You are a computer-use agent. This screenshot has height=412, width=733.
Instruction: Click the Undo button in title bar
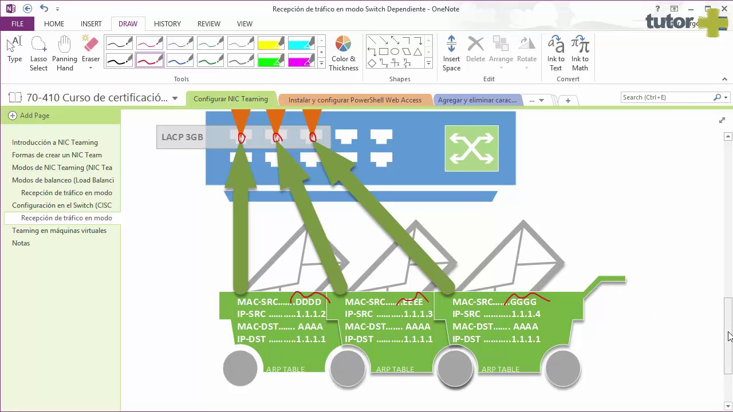pos(44,9)
